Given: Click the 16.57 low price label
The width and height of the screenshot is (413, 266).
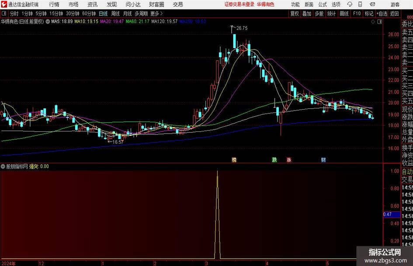Looking at the screenshot, I should point(118,142).
